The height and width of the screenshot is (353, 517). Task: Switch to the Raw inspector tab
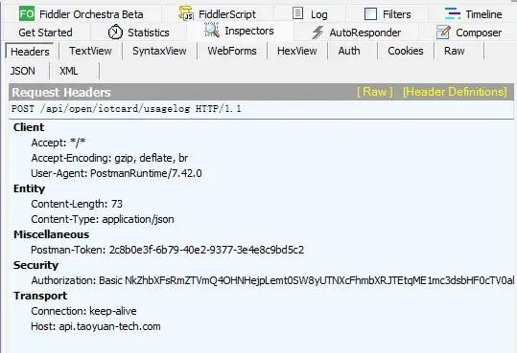[x=455, y=51]
